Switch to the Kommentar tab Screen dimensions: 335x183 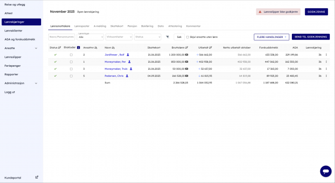coord(193,26)
